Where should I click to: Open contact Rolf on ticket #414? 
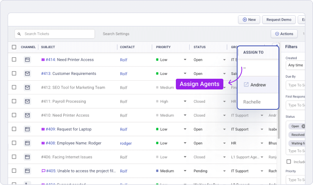point(124,60)
